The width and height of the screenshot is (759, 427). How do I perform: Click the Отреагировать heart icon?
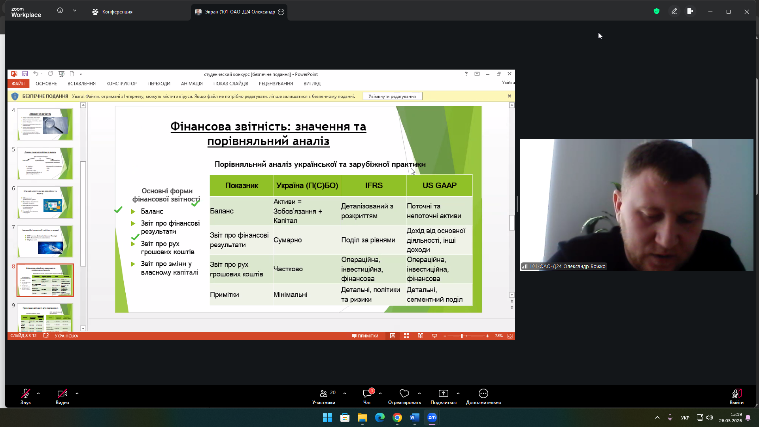[x=404, y=393]
